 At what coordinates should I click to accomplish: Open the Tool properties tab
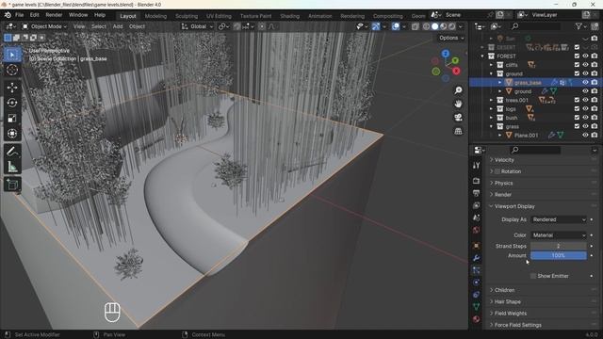tap(476, 166)
